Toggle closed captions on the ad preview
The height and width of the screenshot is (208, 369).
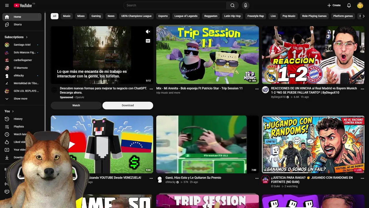tap(148, 41)
